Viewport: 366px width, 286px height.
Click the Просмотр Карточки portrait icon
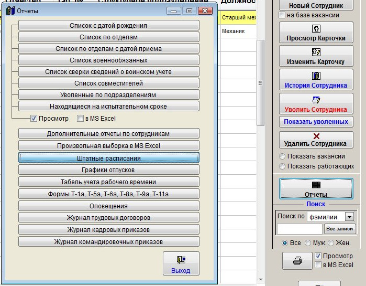tap(316, 29)
